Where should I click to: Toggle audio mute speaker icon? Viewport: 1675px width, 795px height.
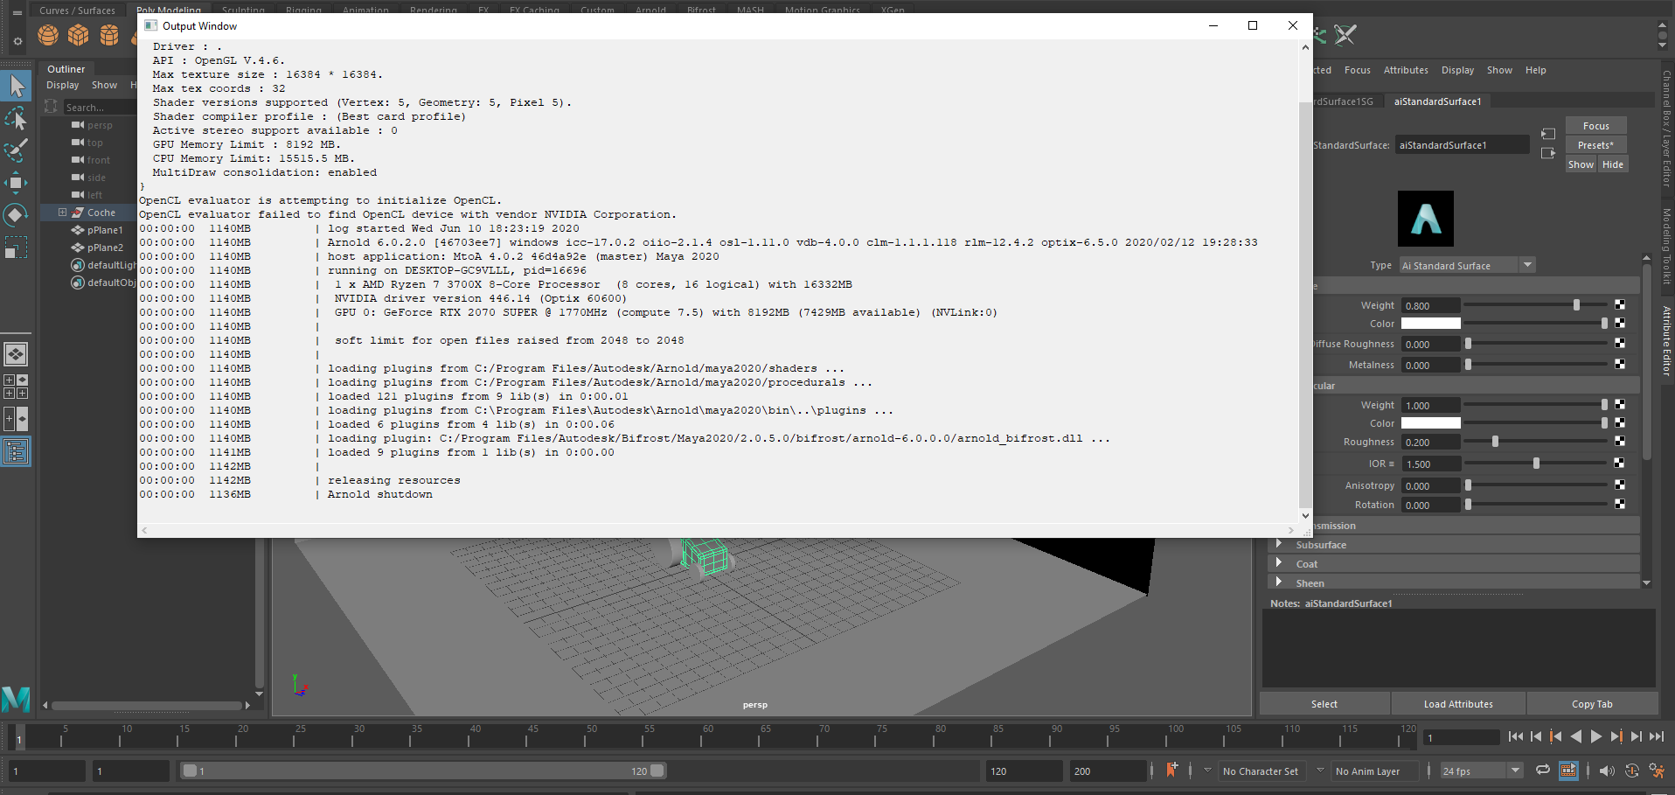click(1607, 771)
